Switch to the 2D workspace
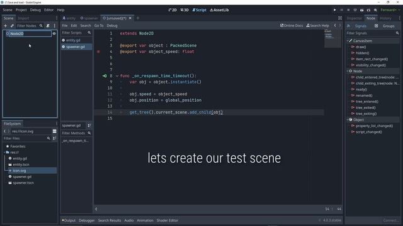 (173, 10)
